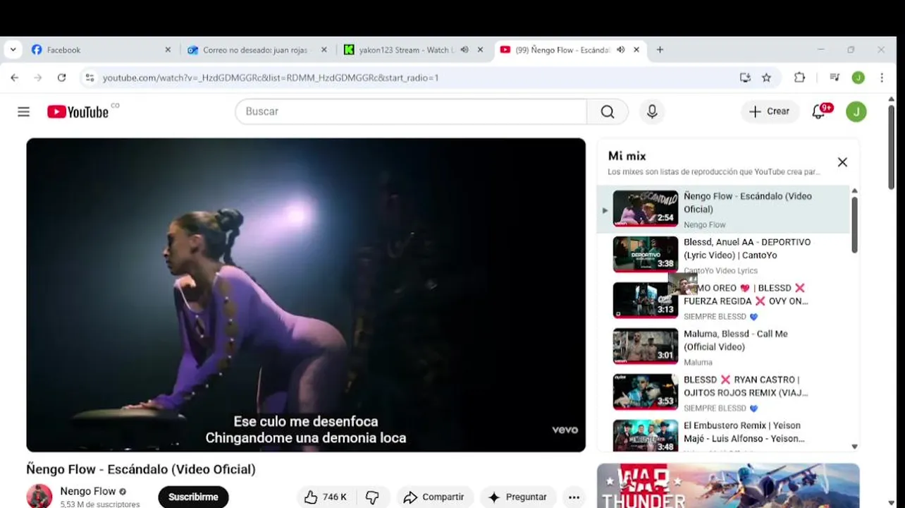Focus the Buscar search field
Image resolution: width=905 pixels, height=508 pixels.
point(411,111)
